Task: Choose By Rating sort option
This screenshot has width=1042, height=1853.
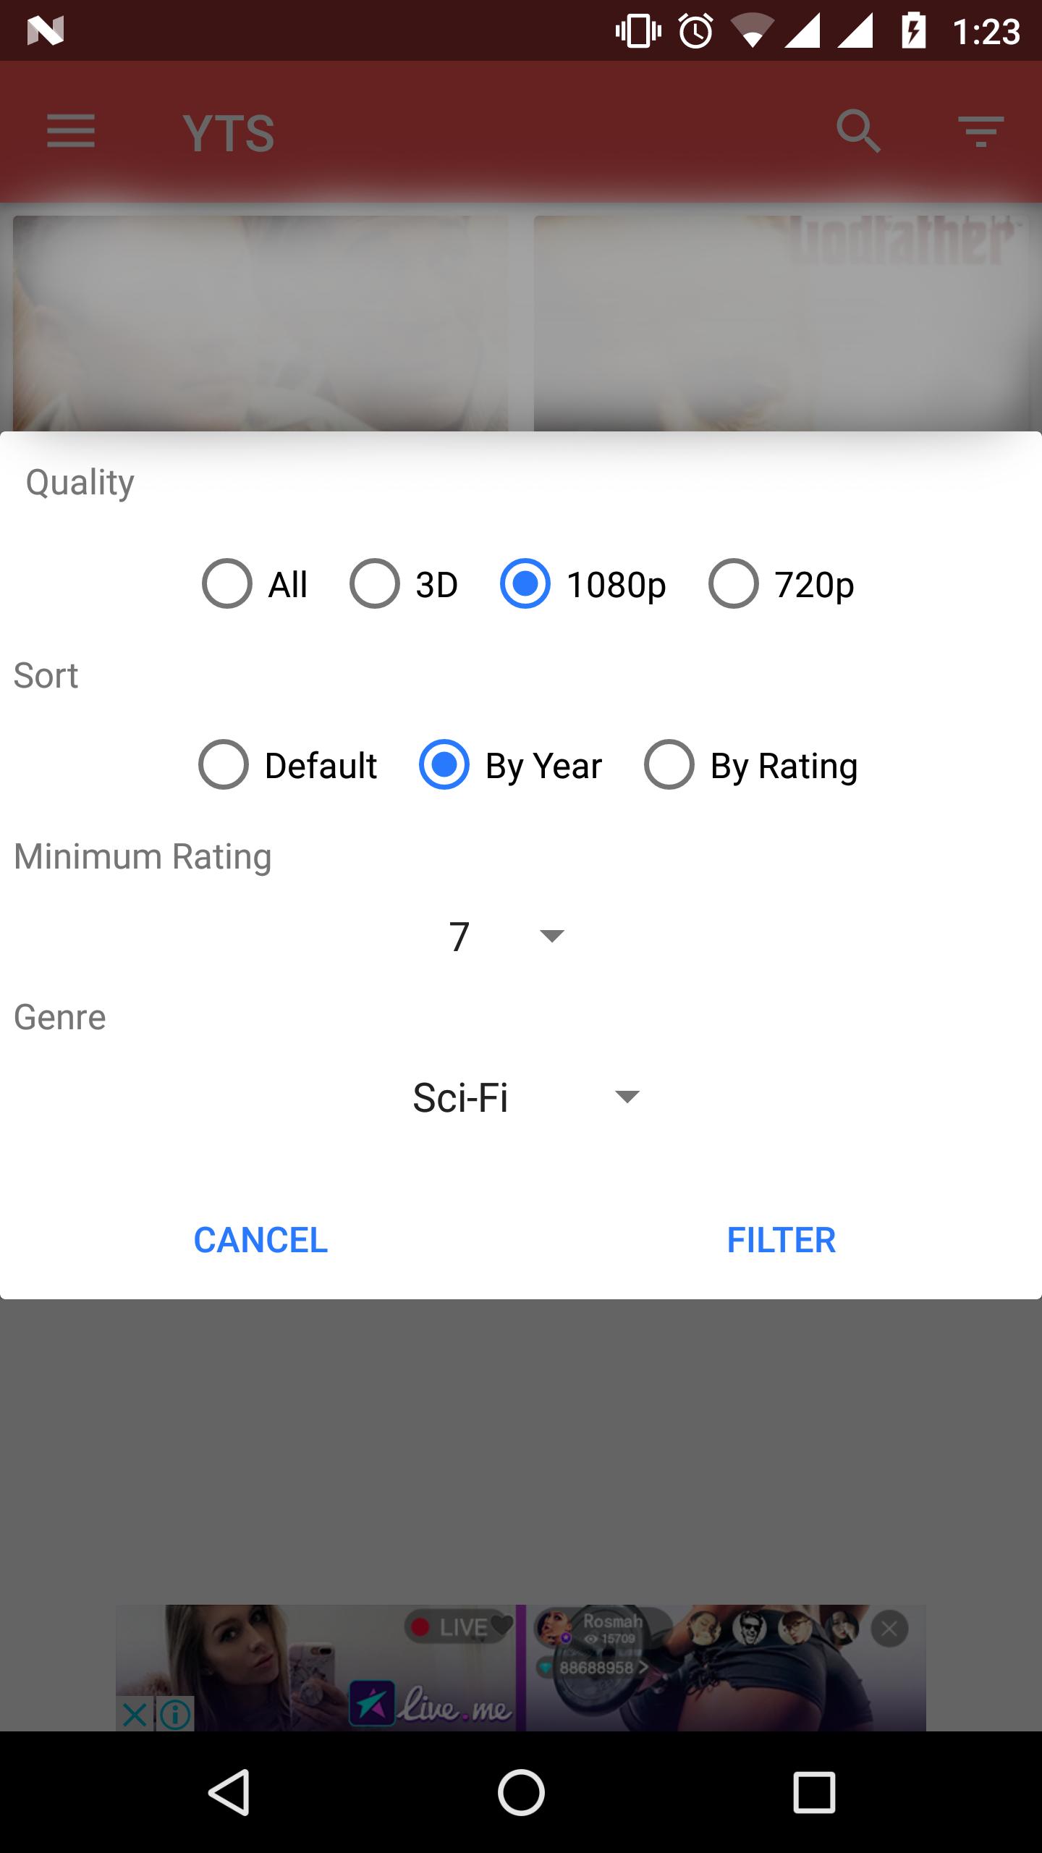Action: 751,764
